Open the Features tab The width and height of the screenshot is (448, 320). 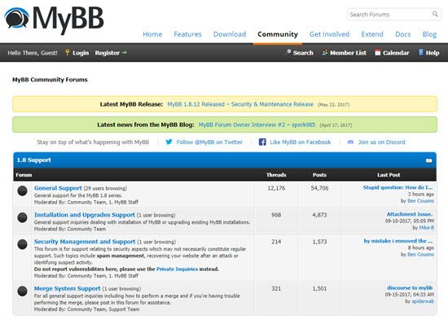coord(187,34)
